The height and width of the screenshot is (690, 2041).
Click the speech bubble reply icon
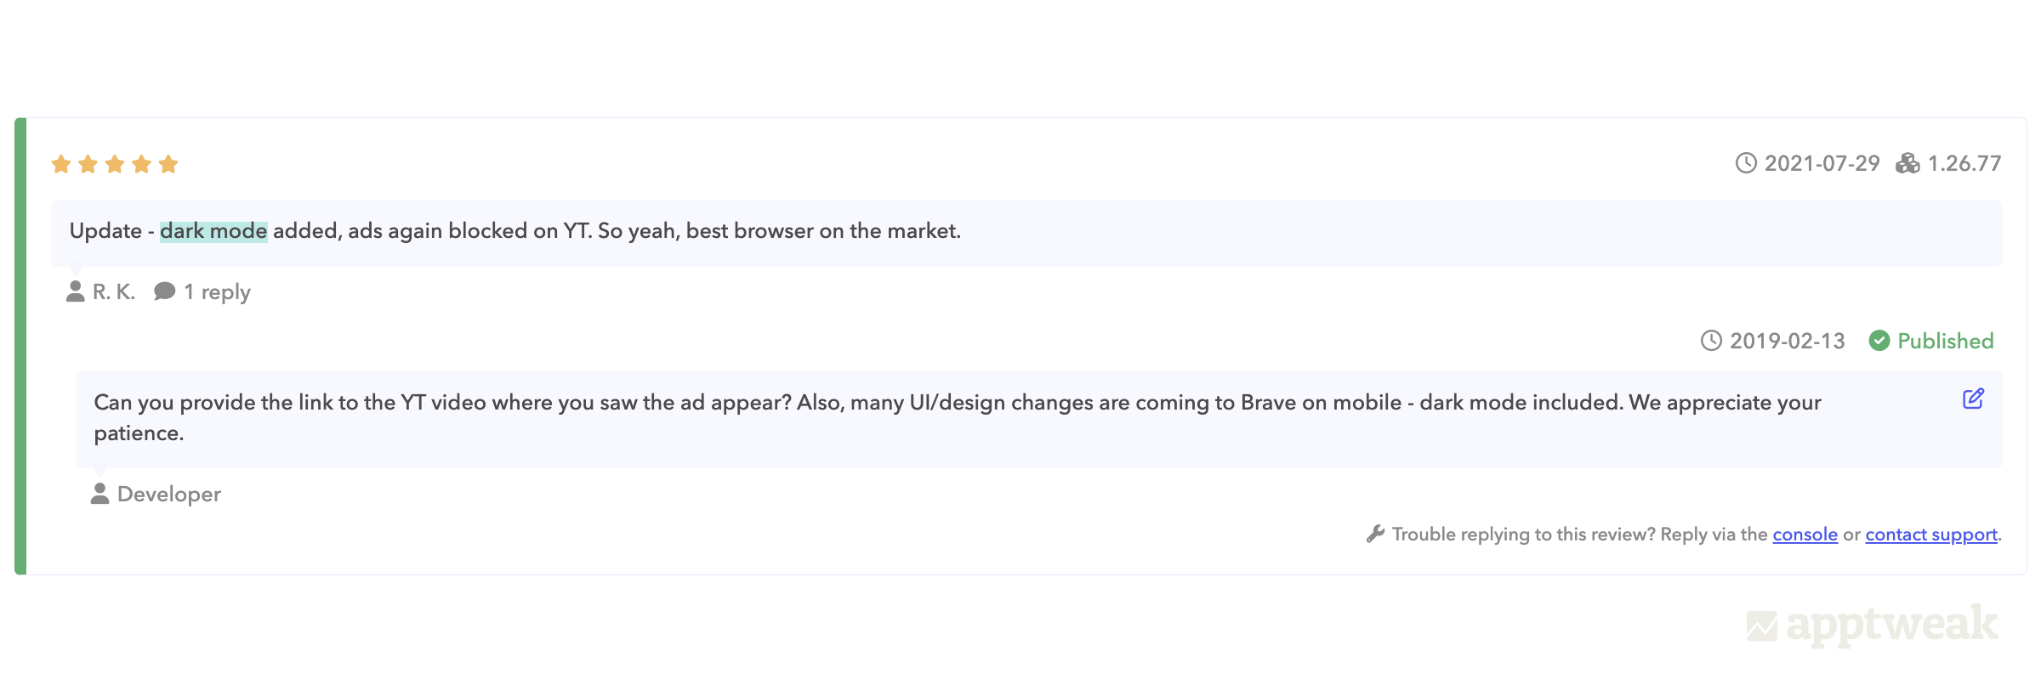point(164,291)
